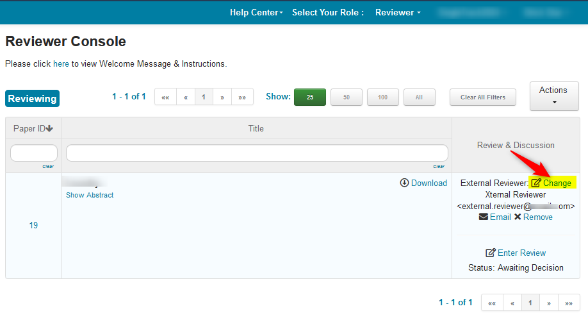Go to next page in top pager
588x329 pixels.
(222, 97)
